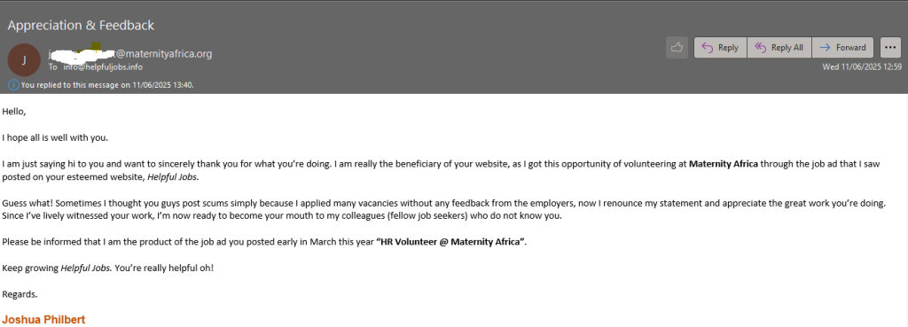The image size is (908, 327).
Task: Click the received date Wed 11/06/2025 12:59
Action: 862,66
